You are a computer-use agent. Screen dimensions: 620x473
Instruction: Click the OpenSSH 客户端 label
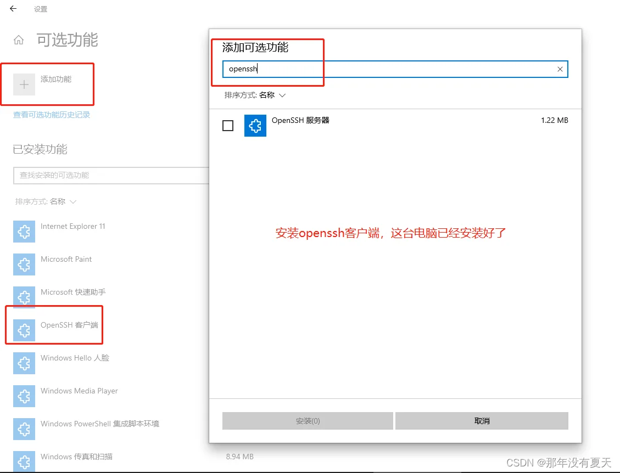pos(69,325)
